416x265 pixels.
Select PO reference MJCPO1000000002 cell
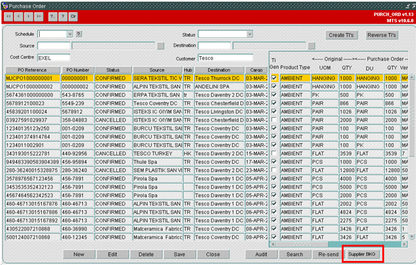(32, 86)
